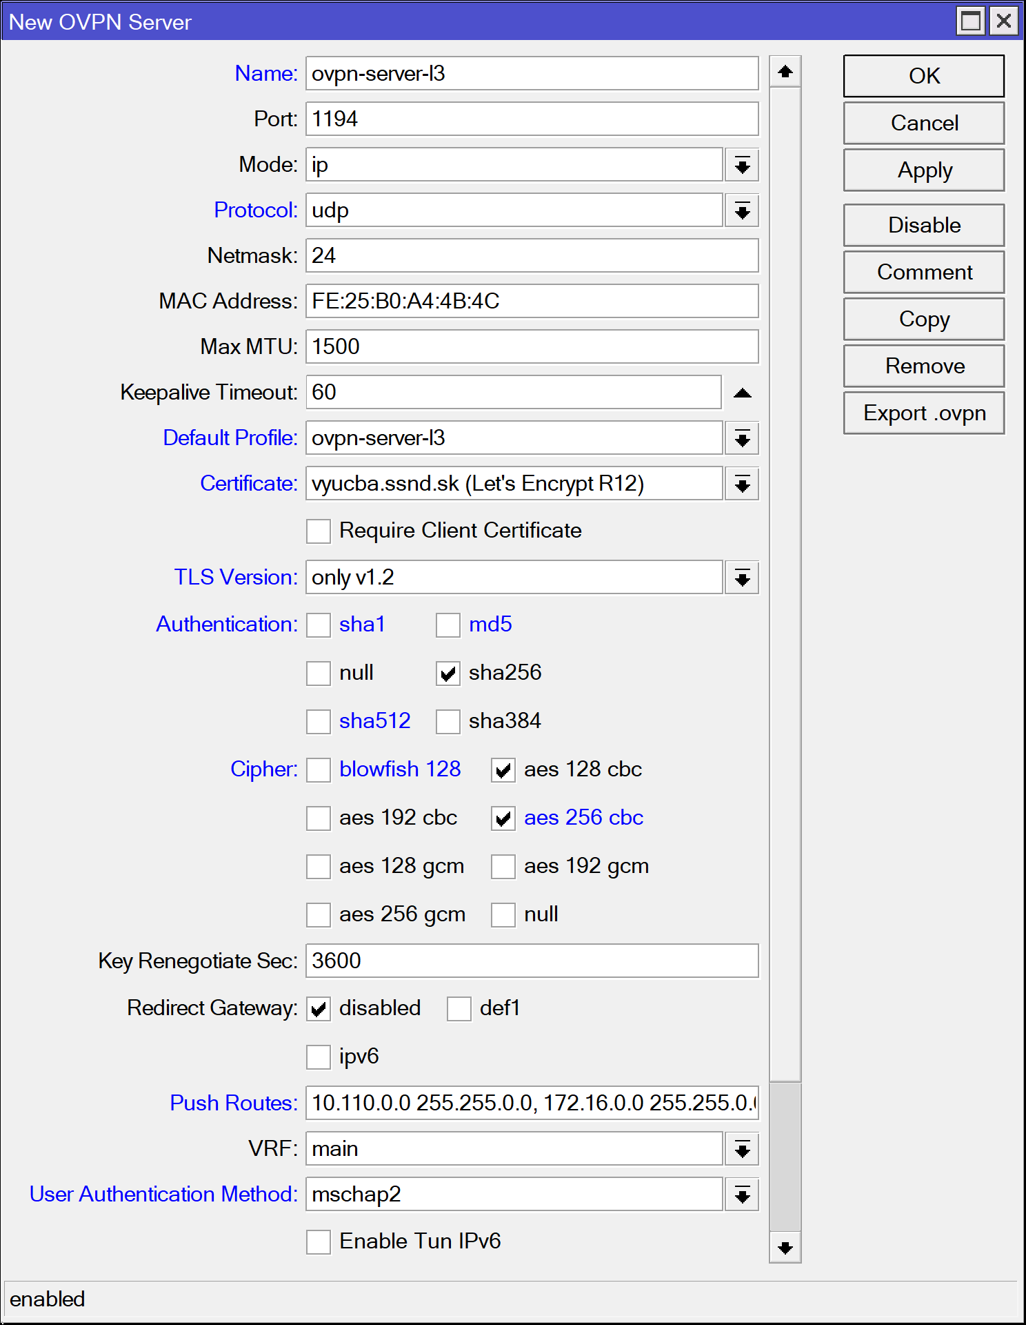
Task: Click the Apply button
Action: [924, 170]
